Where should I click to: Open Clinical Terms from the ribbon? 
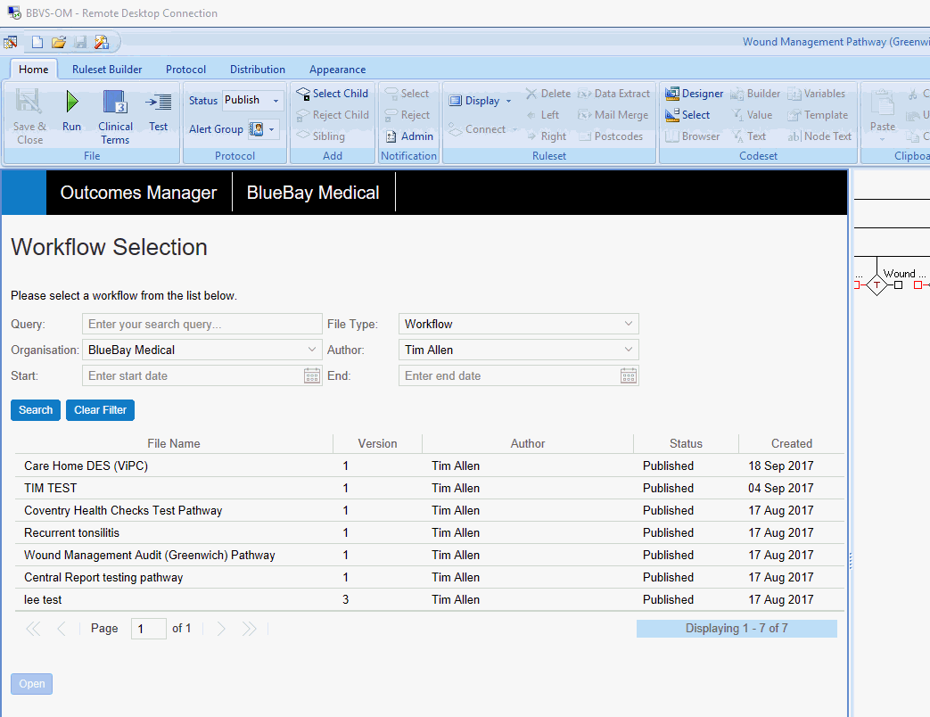point(115,103)
